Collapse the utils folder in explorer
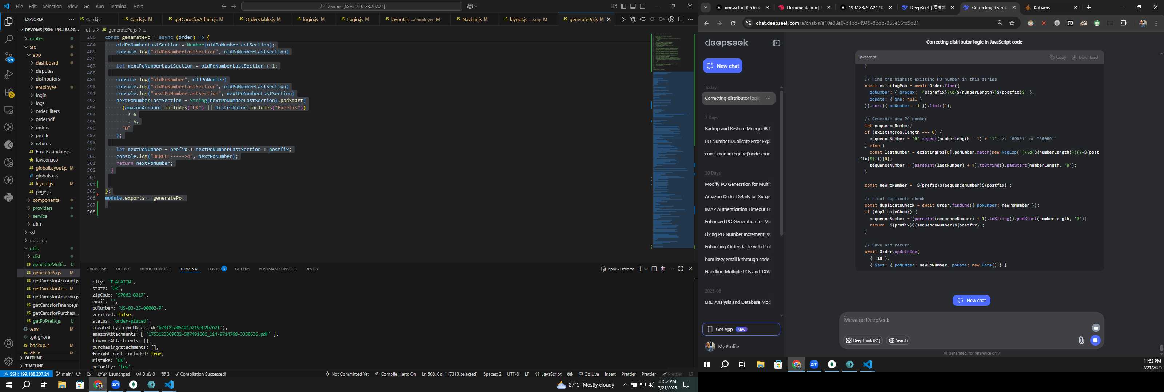This screenshot has width=1164, height=392. click(34, 249)
